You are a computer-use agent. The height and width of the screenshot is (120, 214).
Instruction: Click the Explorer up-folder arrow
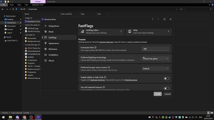[x=13, y=9]
